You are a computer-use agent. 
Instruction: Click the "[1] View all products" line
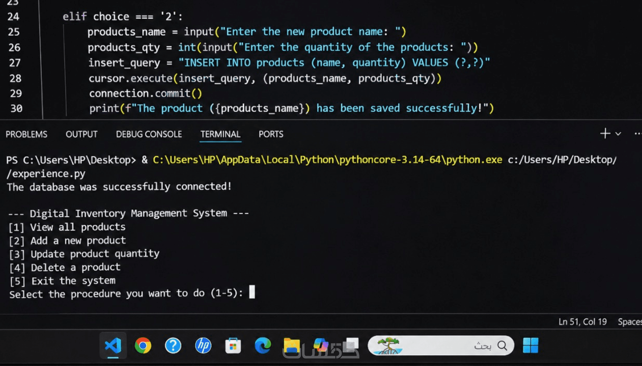coord(67,227)
